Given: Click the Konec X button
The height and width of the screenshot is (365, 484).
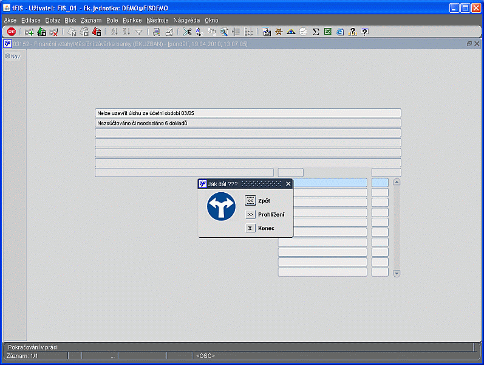Looking at the screenshot, I should pyautogui.click(x=250, y=228).
